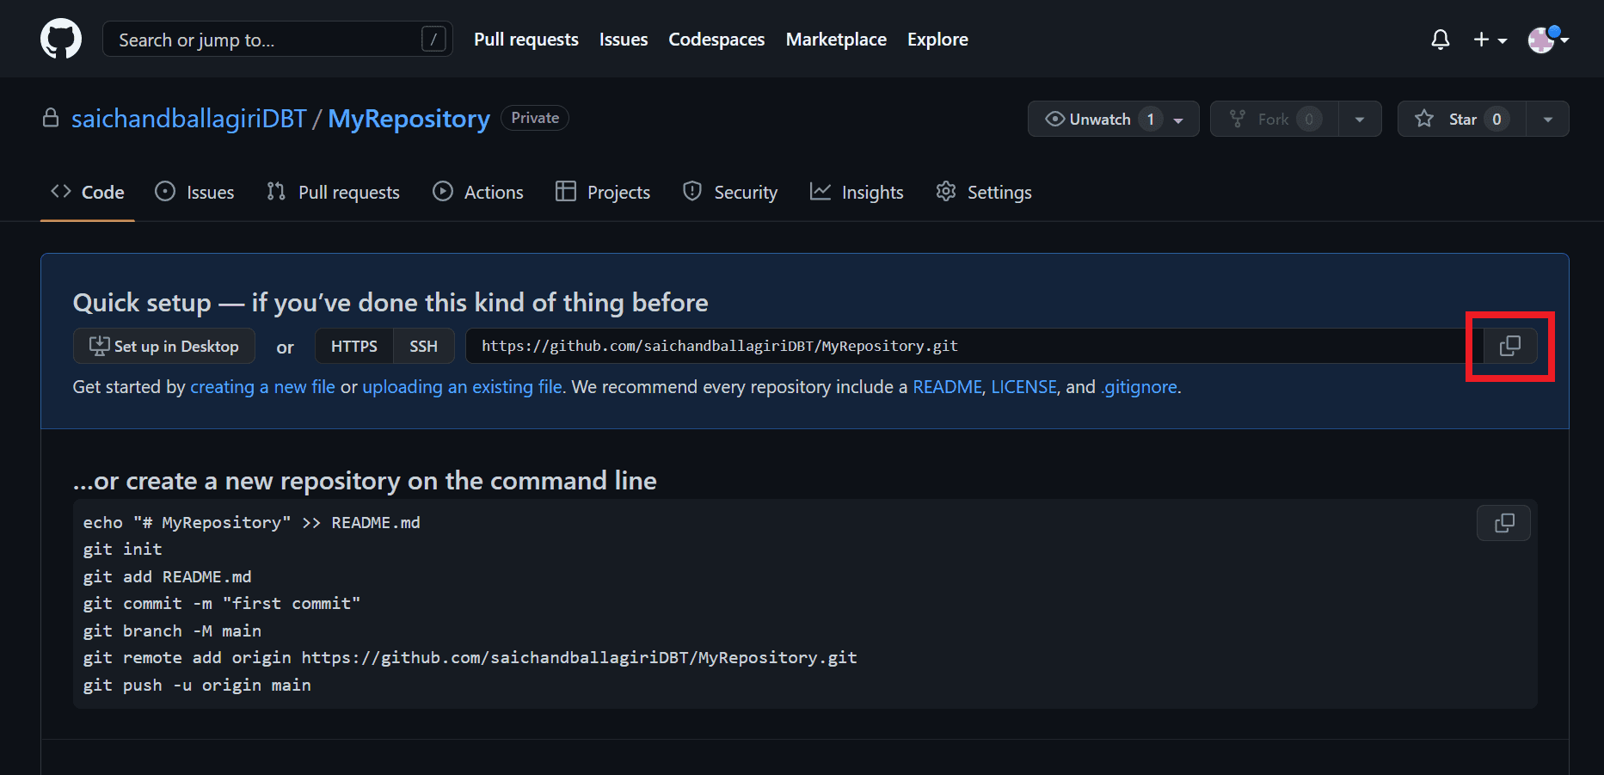Viewport: 1604px width, 775px height.
Task: Open the Actions tab
Action: pos(478,192)
